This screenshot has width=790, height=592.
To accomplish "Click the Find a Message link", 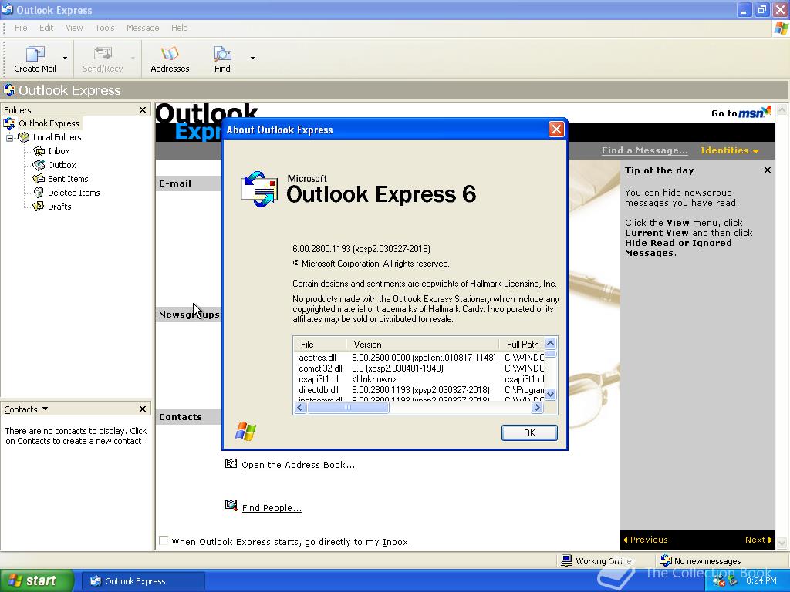I will [x=644, y=150].
